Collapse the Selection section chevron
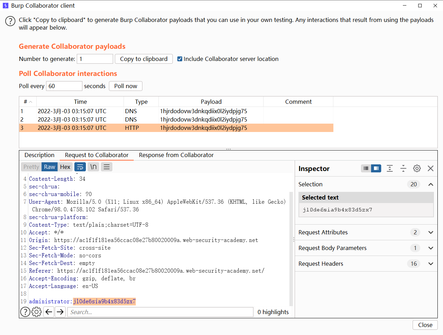Screen dimensions: 443x335 430,184
